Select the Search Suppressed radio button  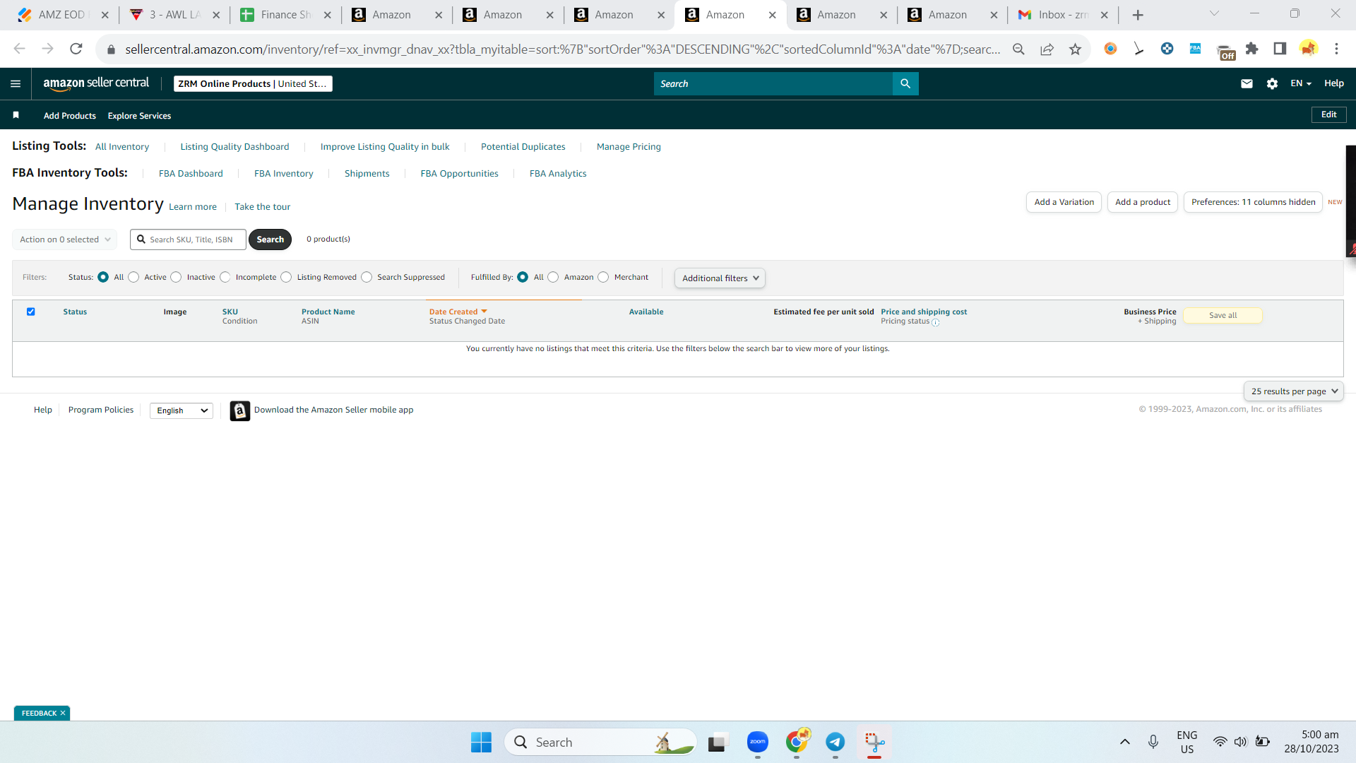click(x=367, y=277)
